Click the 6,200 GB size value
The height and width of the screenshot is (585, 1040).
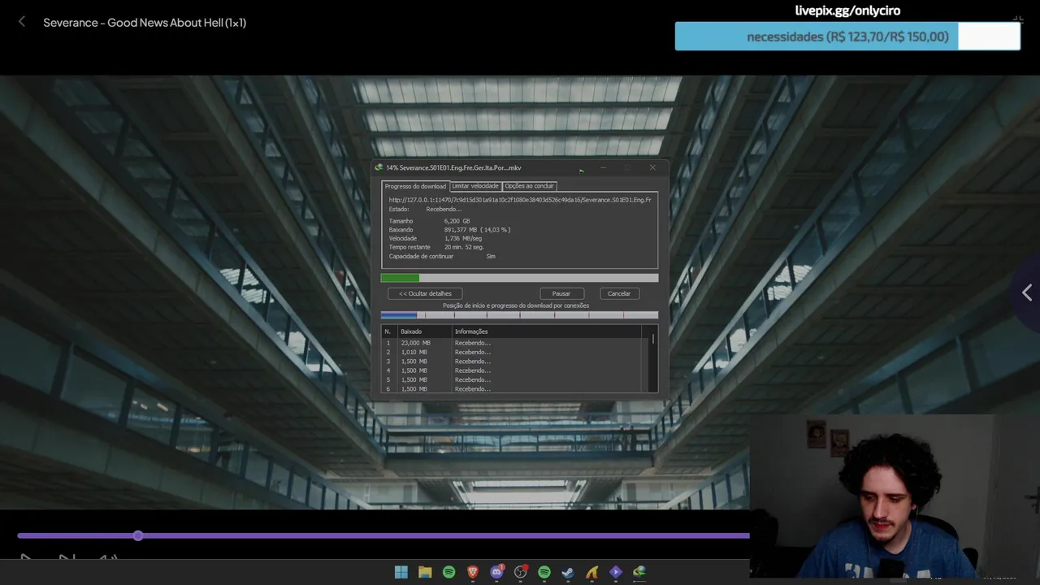click(x=457, y=221)
